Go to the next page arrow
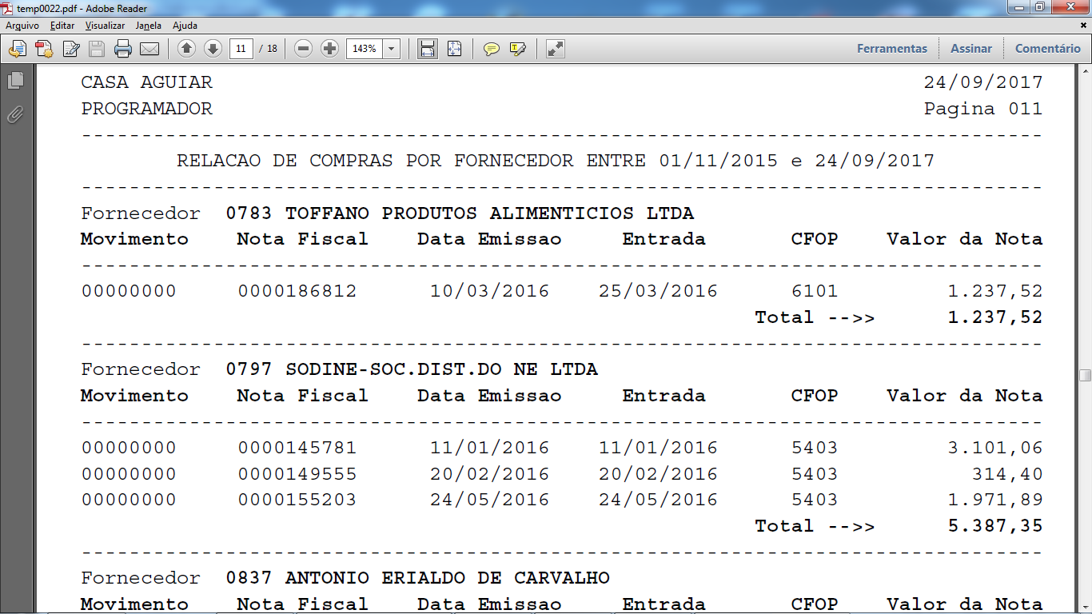1092x614 pixels. pos(213,49)
